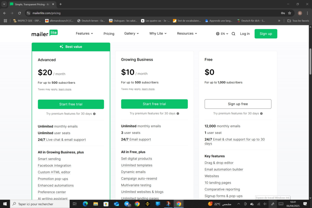Open the tab search dropdown arrow

click(x=4, y=4)
